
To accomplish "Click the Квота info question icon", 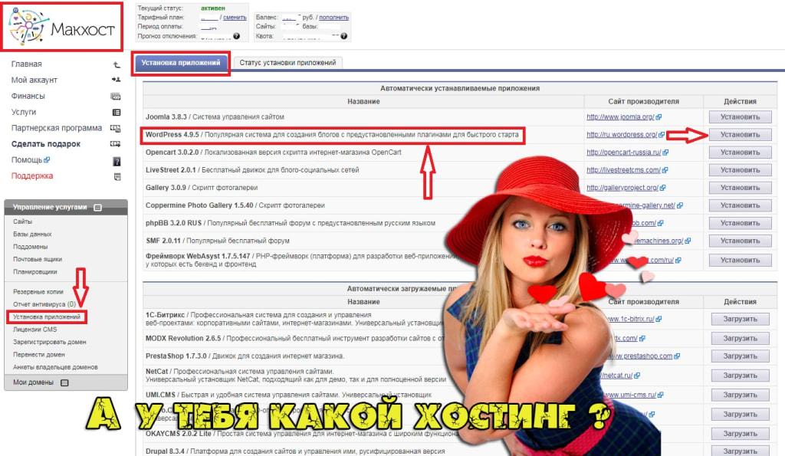I will click(344, 35).
